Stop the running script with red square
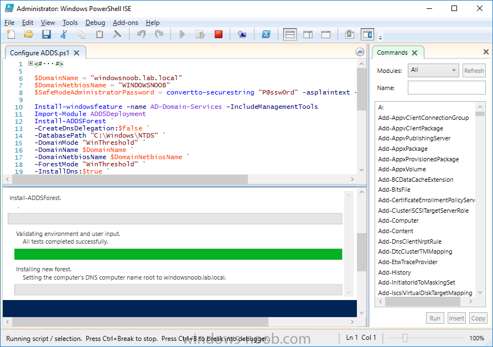The width and height of the screenshot is (493, 347). point(219,34)
